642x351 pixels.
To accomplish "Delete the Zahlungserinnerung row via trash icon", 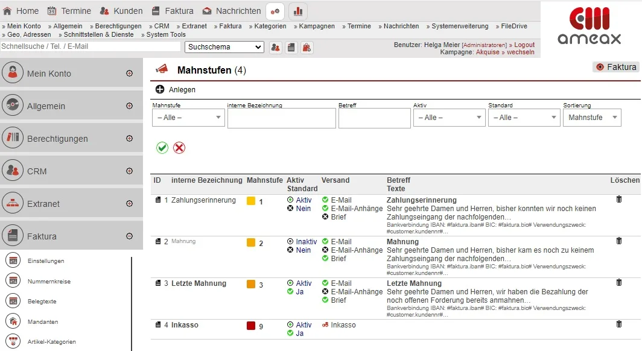I will tap(618, 200).
